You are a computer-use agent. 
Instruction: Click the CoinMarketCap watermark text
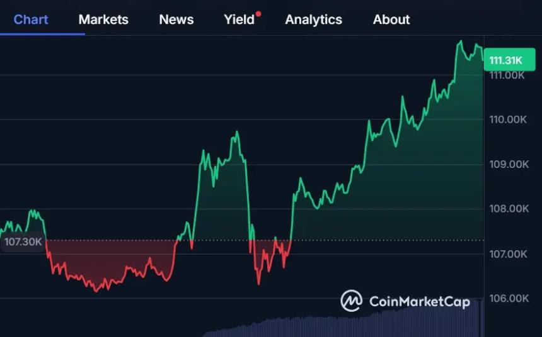coord(419,302)
